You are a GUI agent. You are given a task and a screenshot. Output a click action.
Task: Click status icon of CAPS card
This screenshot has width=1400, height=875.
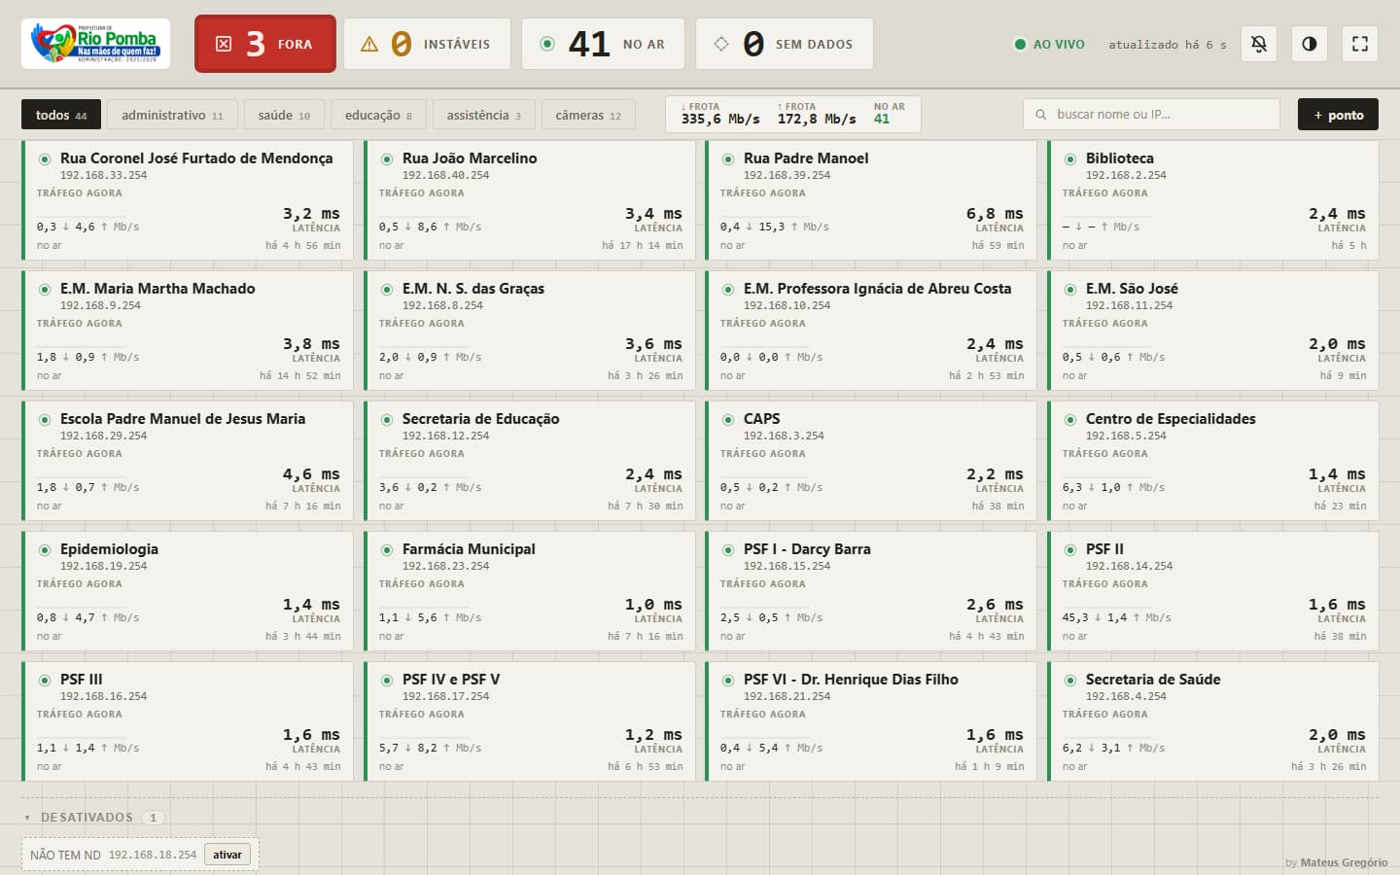click(728, 420)
